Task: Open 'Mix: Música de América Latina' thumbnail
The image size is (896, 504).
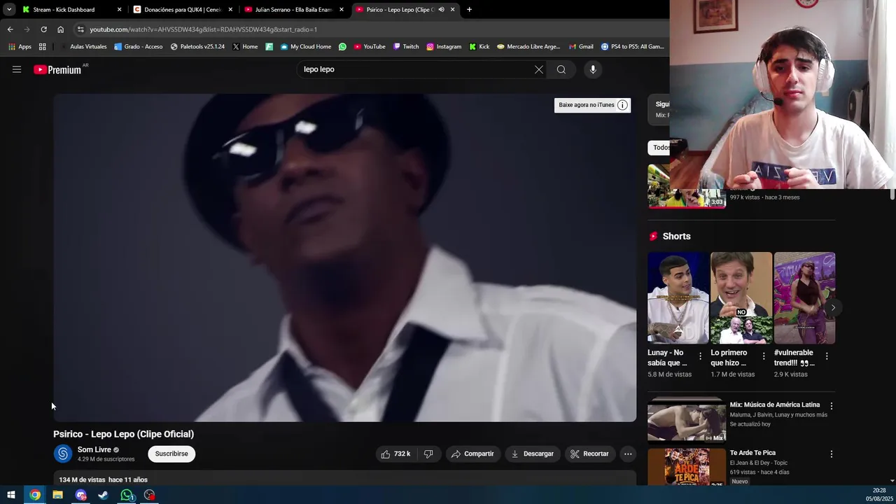Action: point(687,421)
